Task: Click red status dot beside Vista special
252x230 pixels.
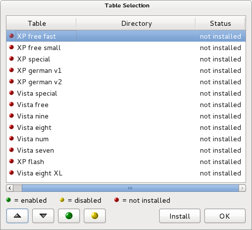Action: tap(11, 93)
